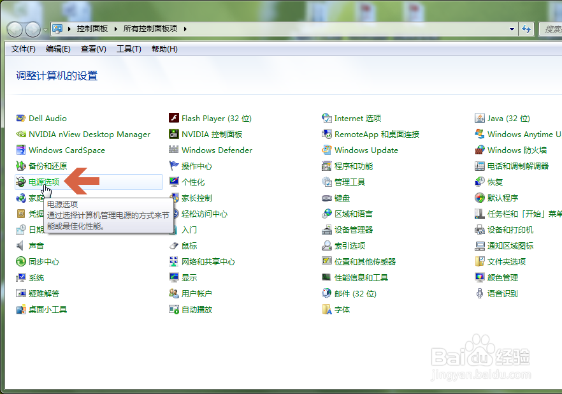Open the 工具(T) menu
562x394 pixels.
point(129,49)
